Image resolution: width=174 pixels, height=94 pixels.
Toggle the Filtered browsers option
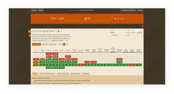click(61, 44)
